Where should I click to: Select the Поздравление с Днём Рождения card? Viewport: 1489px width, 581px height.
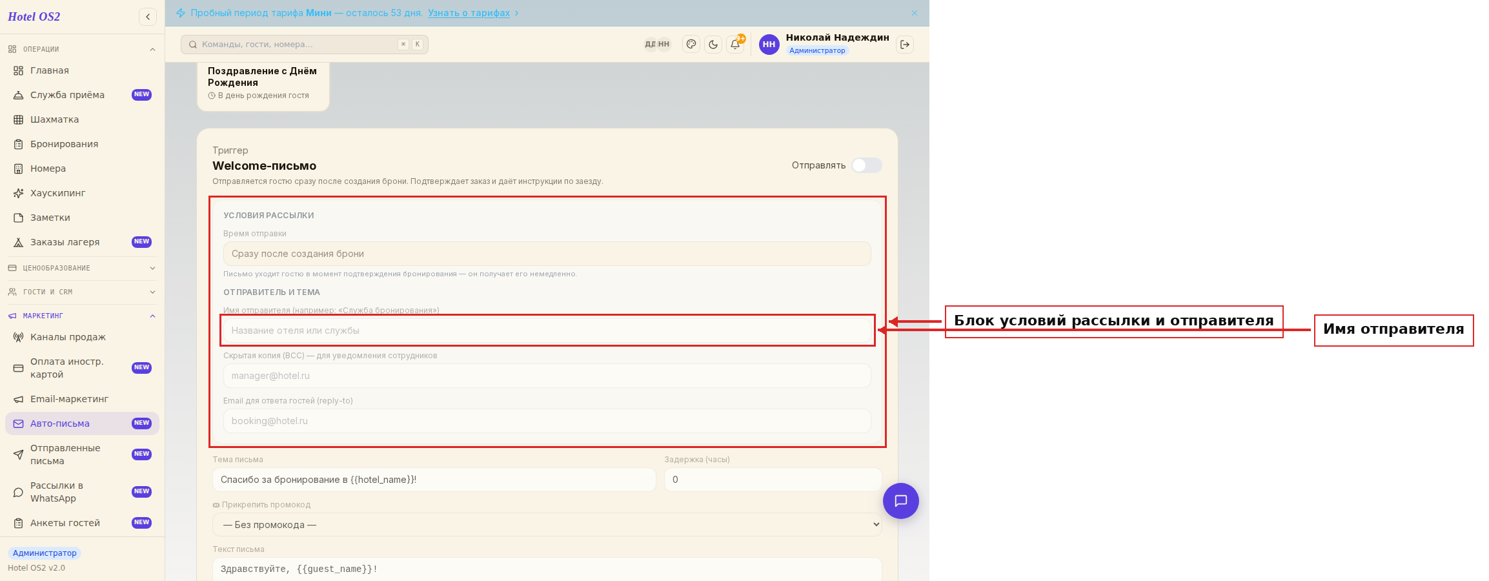point(263,87)
